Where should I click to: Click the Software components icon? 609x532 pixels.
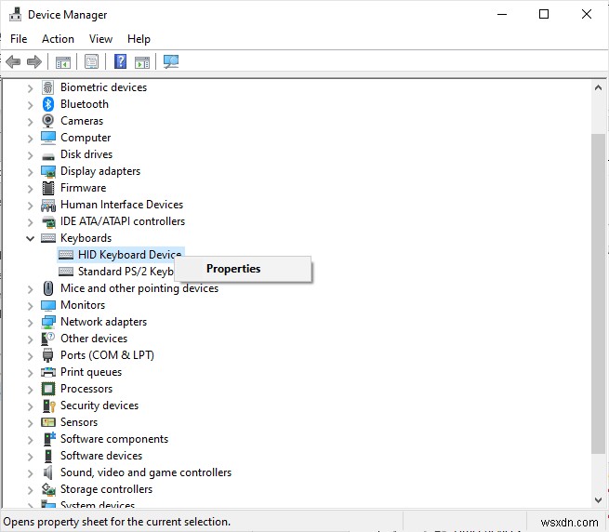(x=49, y=439)
